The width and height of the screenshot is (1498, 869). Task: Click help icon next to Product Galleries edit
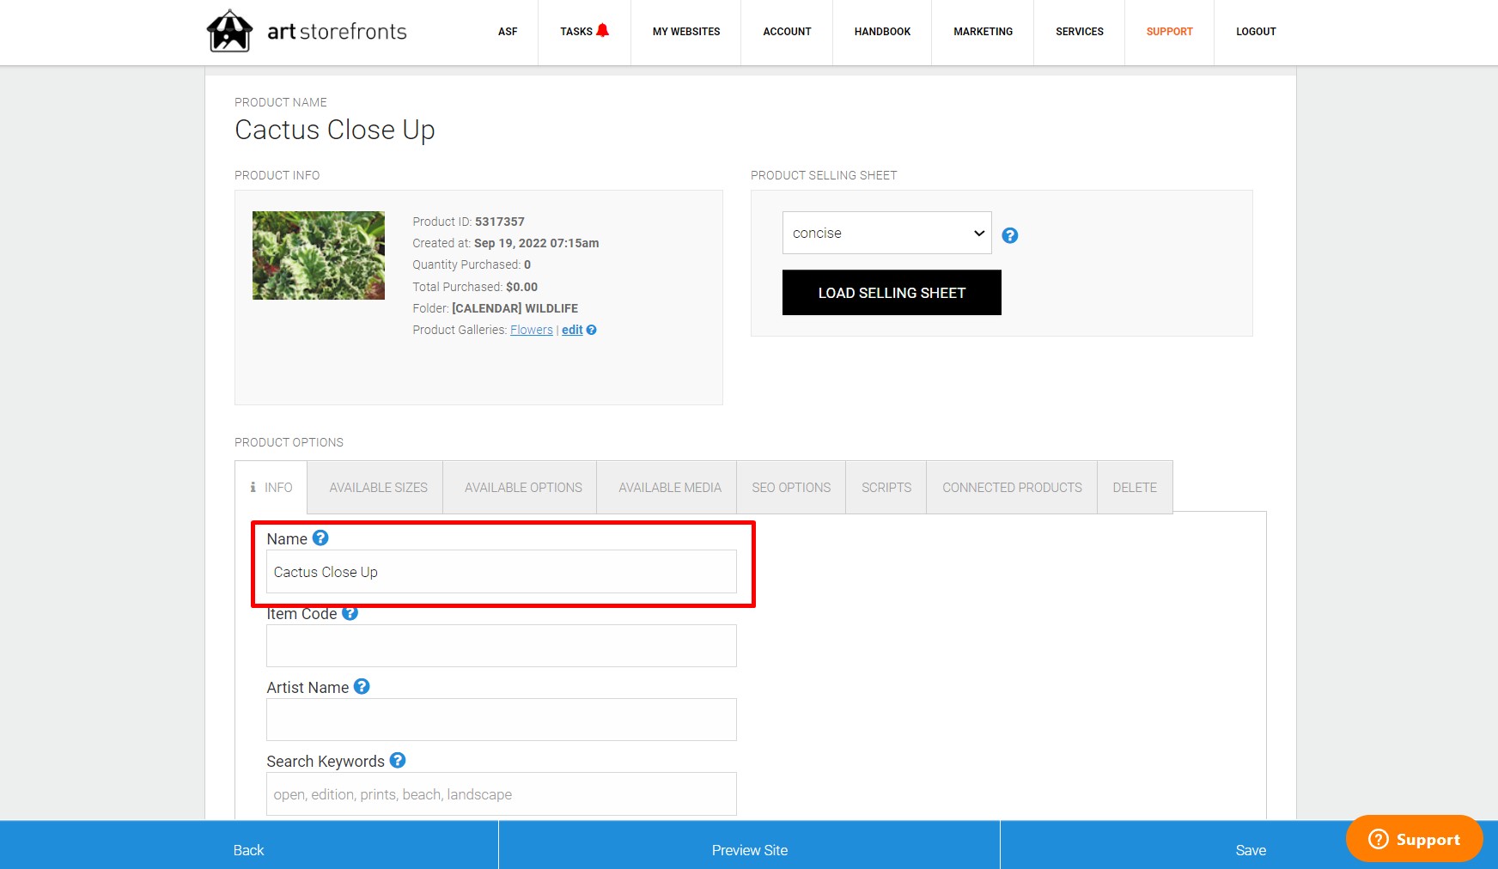pos(591,330)
